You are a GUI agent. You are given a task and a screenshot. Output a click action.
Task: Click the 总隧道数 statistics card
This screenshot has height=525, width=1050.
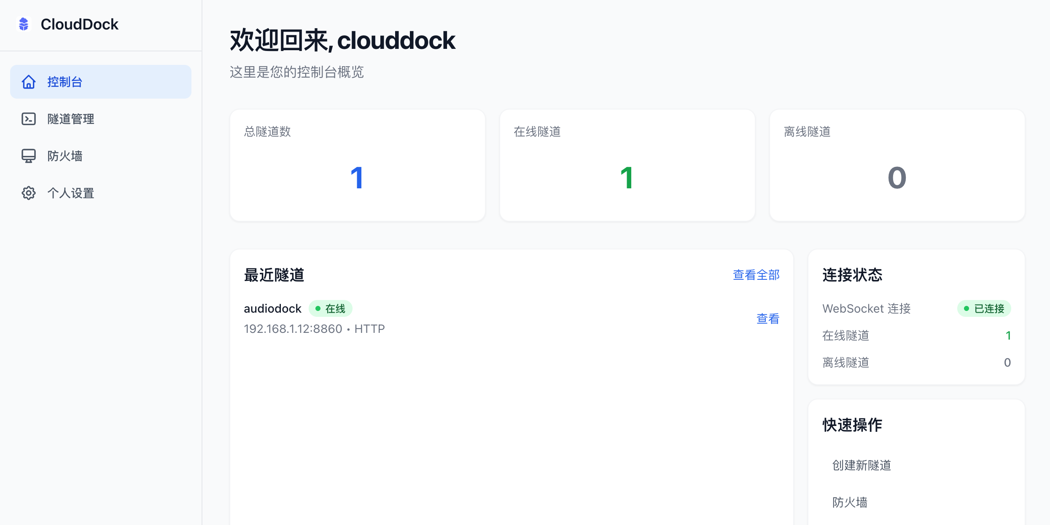pyautogui.click(x=357, y=165)
